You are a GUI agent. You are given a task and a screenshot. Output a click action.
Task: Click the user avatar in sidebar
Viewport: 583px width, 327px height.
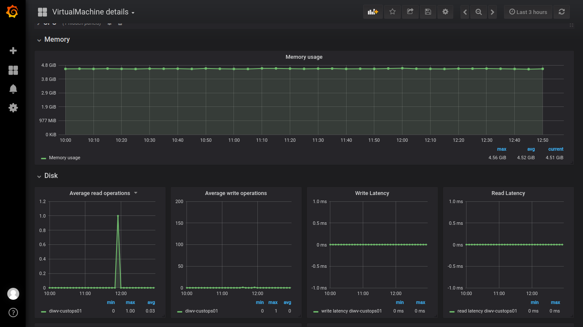click(13, 294)
